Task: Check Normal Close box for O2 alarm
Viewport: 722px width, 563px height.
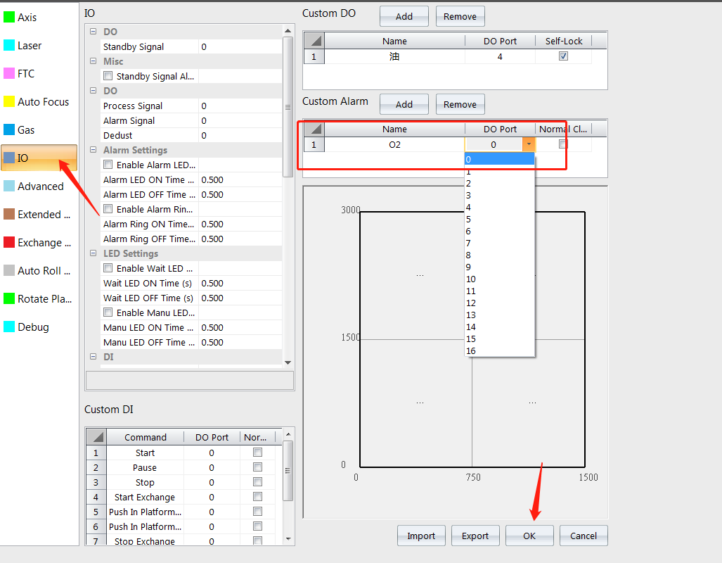Action: 562,144
